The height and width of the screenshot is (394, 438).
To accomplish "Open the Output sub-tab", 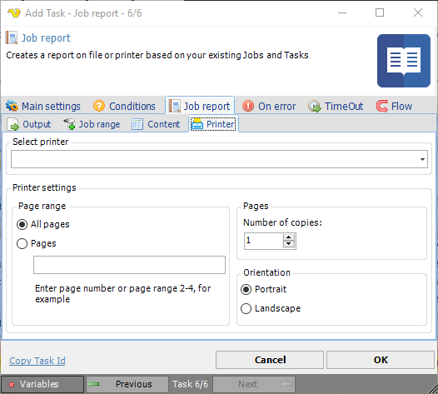I will [29, 124].
